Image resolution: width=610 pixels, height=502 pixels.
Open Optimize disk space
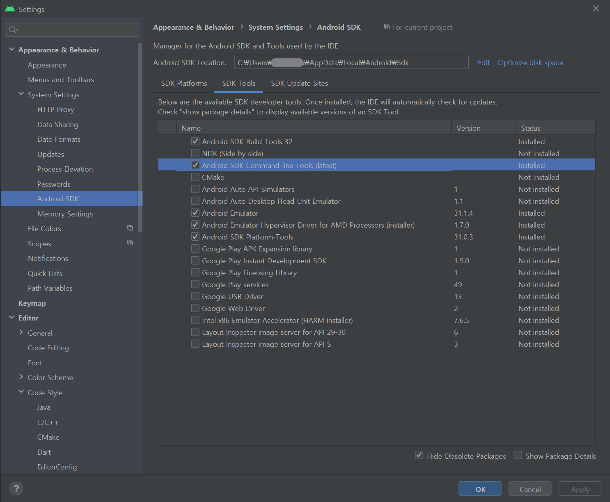tap(530, 62)
